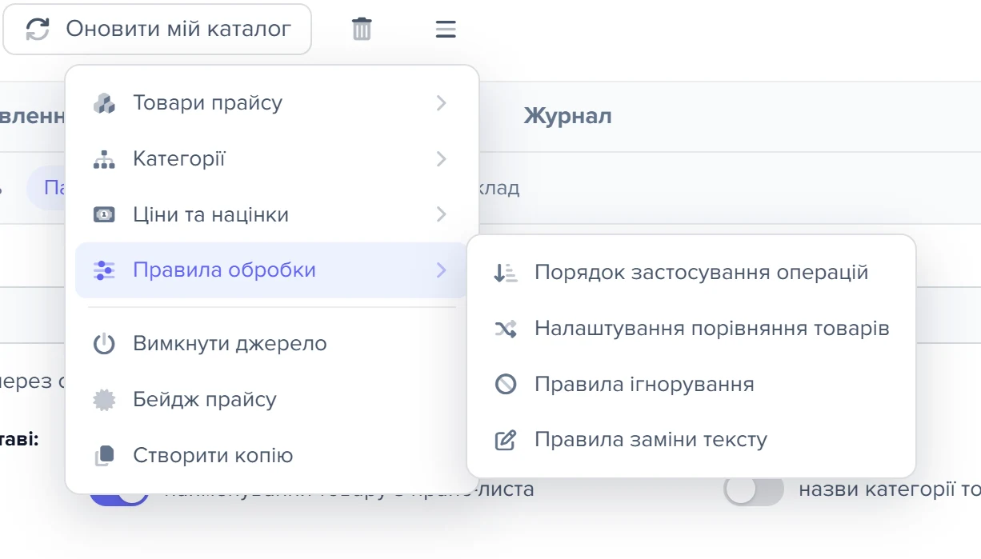Screen dimensions: 981x559
Task: Choose Правила обробки menu item
Action: pyautogui.click(x=272, y=270)
